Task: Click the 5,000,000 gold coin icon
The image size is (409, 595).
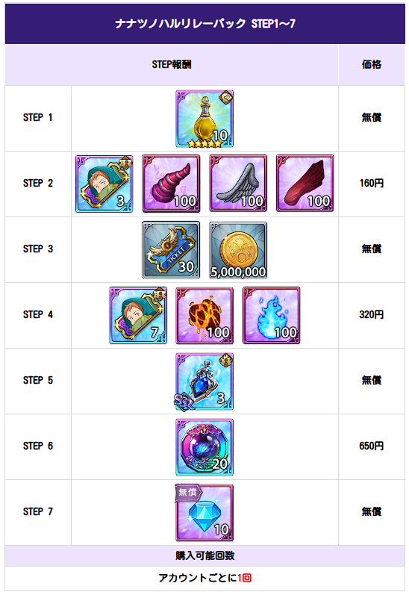Action: 238,250
